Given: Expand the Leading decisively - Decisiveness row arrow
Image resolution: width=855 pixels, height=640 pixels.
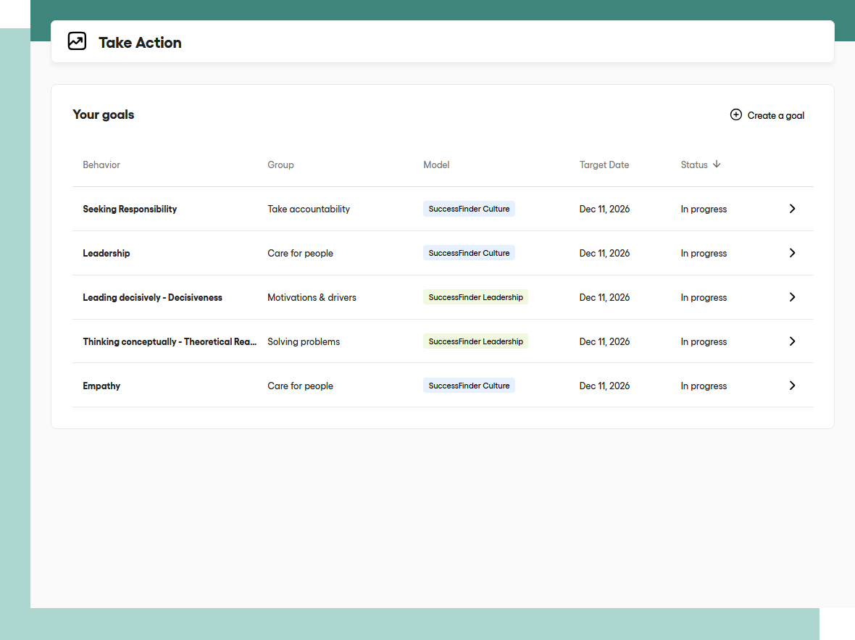Looking at the screenshot, I should click(x=792, y=297).
